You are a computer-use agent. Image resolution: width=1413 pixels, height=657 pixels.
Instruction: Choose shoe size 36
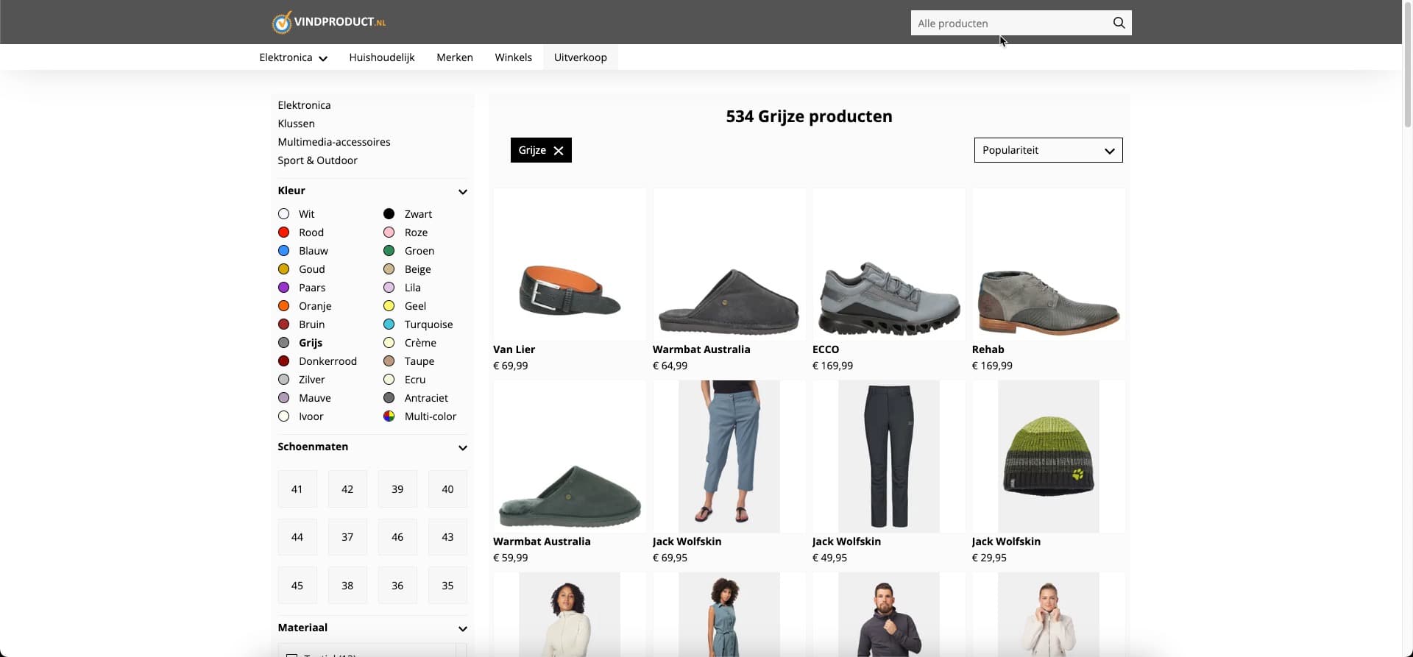(397, 586)
